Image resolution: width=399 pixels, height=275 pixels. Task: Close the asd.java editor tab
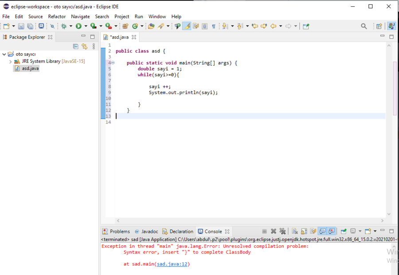coord(134,37)
